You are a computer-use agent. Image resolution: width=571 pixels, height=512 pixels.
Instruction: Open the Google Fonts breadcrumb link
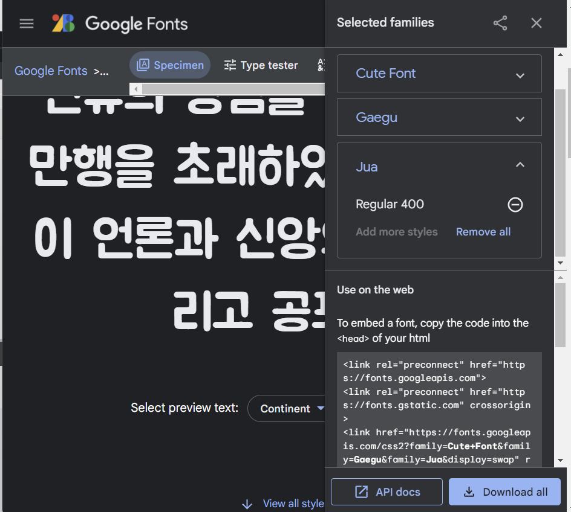(51, 71)
